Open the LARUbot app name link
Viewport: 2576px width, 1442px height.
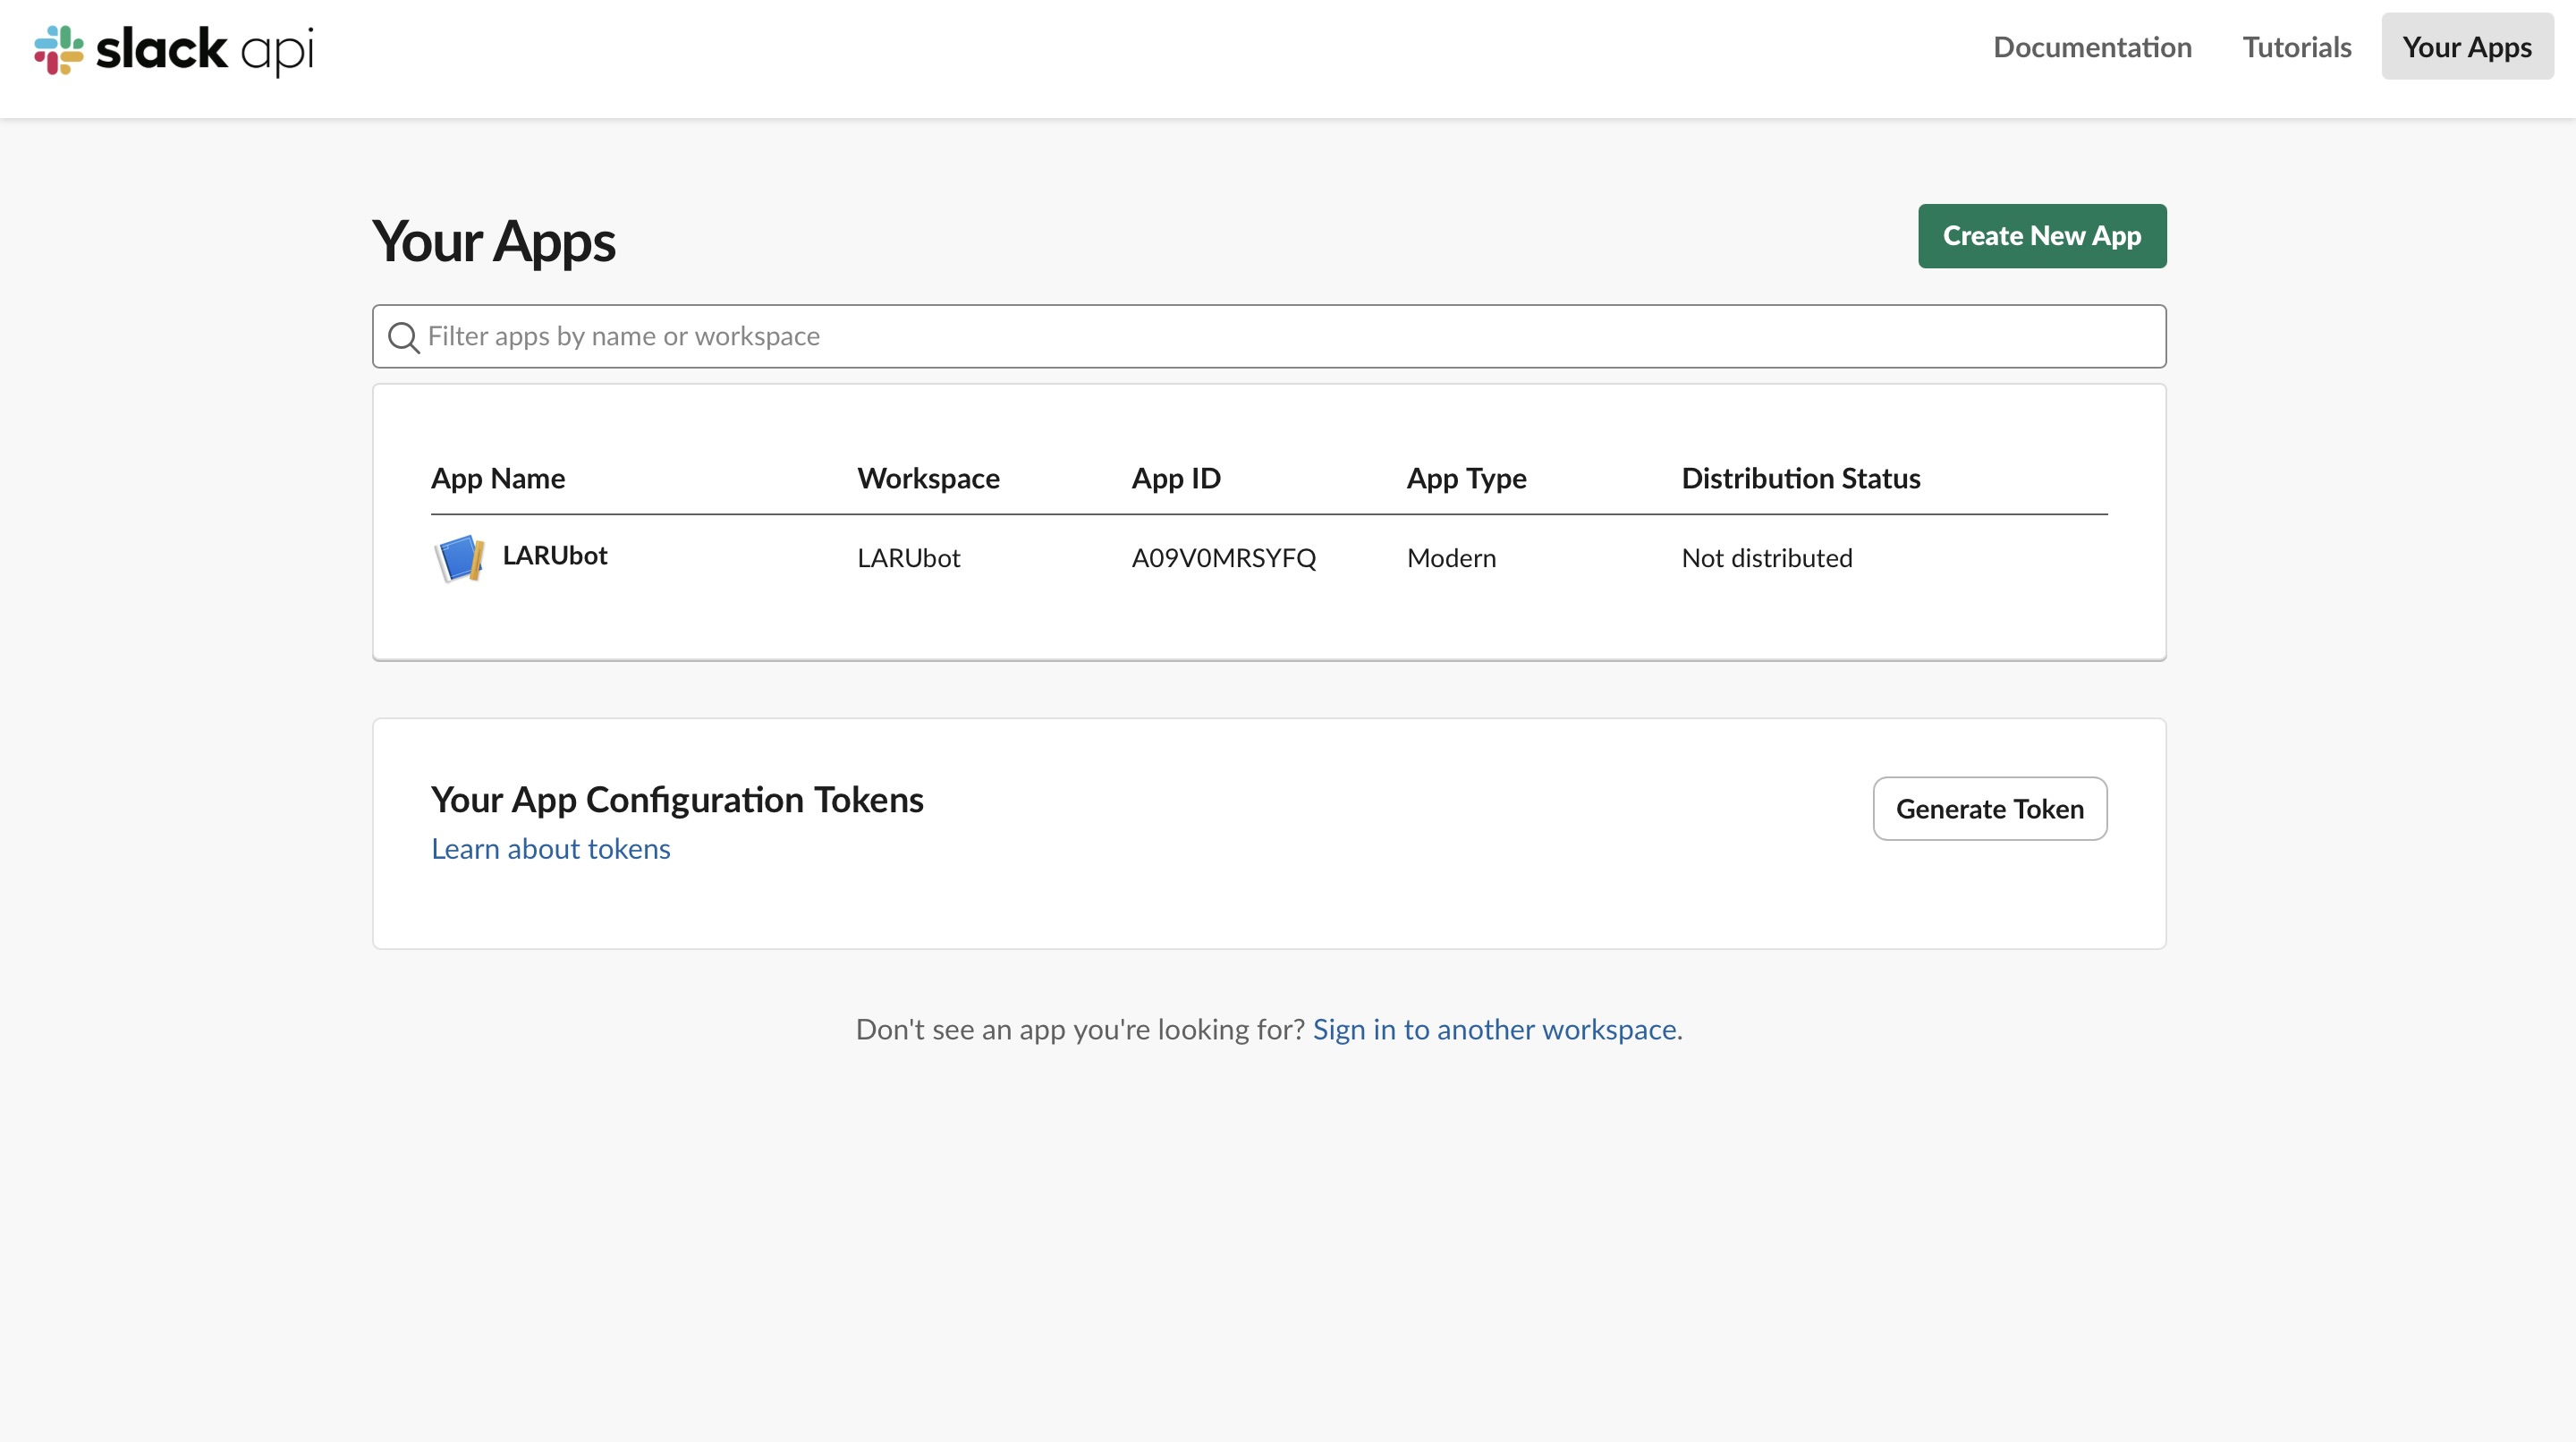(x=555, y=556)
